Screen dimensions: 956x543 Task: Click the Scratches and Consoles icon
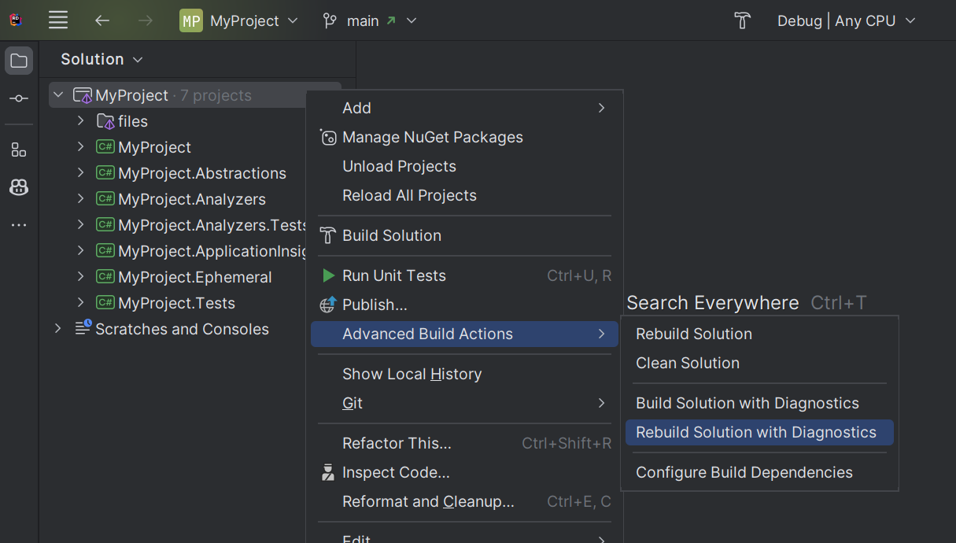[83, 329]
